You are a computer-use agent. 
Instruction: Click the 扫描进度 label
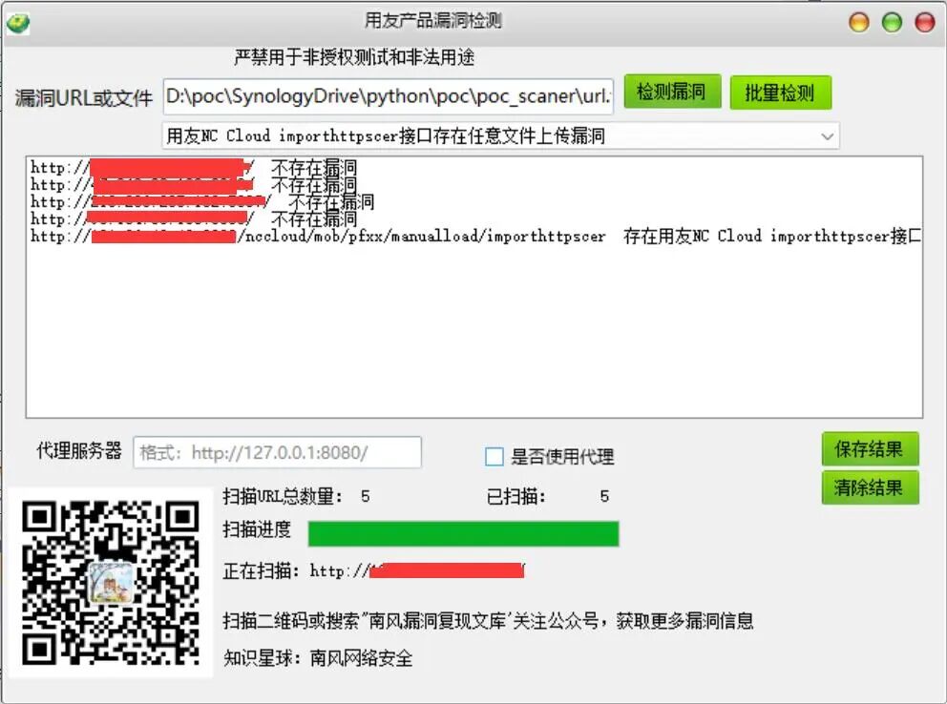(257, 529)
